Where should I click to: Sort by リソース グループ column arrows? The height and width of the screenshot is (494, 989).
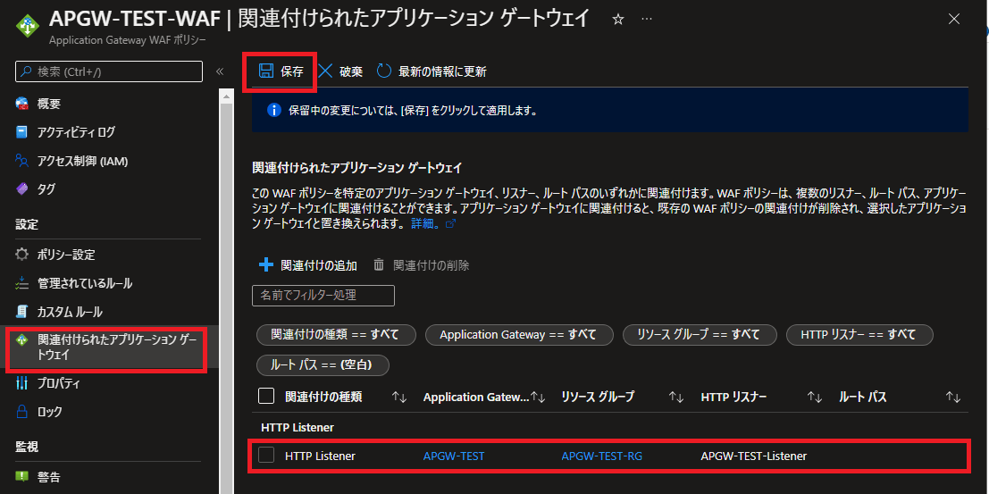pos(676,397)
